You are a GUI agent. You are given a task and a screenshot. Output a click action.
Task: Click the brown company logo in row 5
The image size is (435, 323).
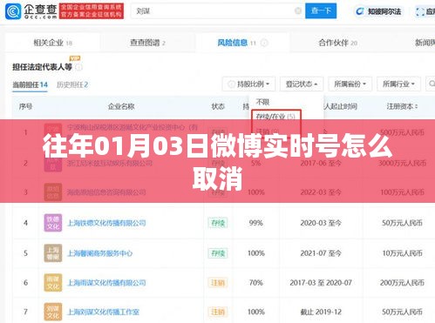point(53,253)
